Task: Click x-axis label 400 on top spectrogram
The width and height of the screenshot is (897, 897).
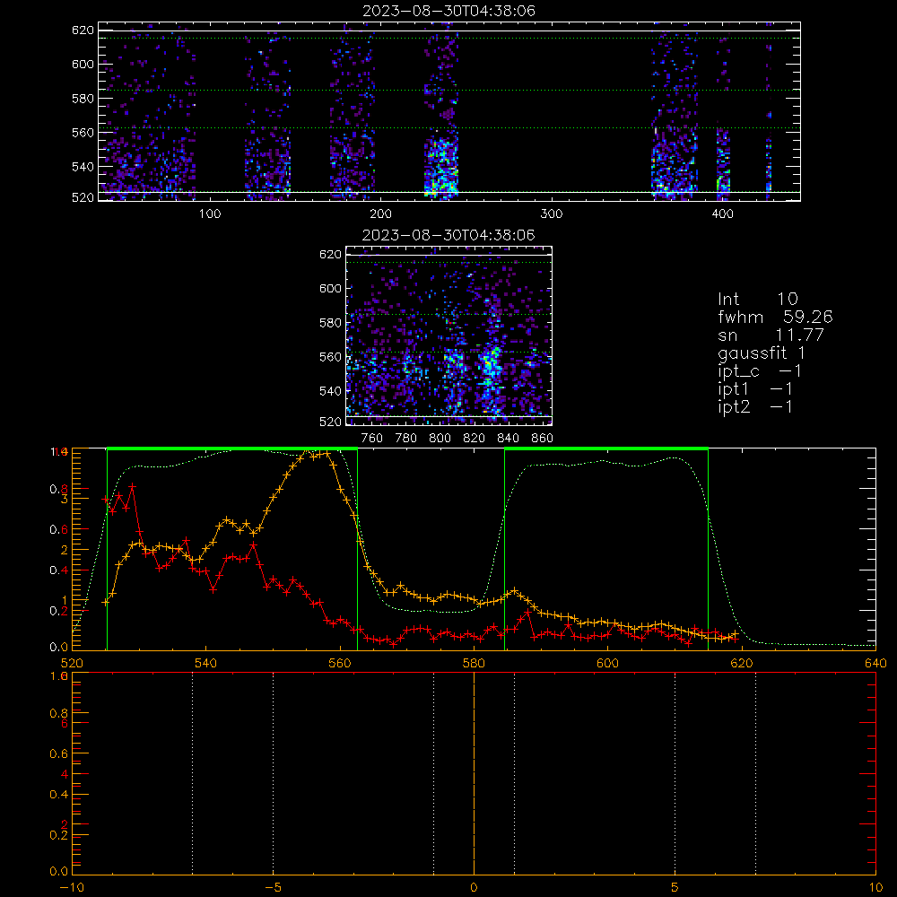Action: 722,213
